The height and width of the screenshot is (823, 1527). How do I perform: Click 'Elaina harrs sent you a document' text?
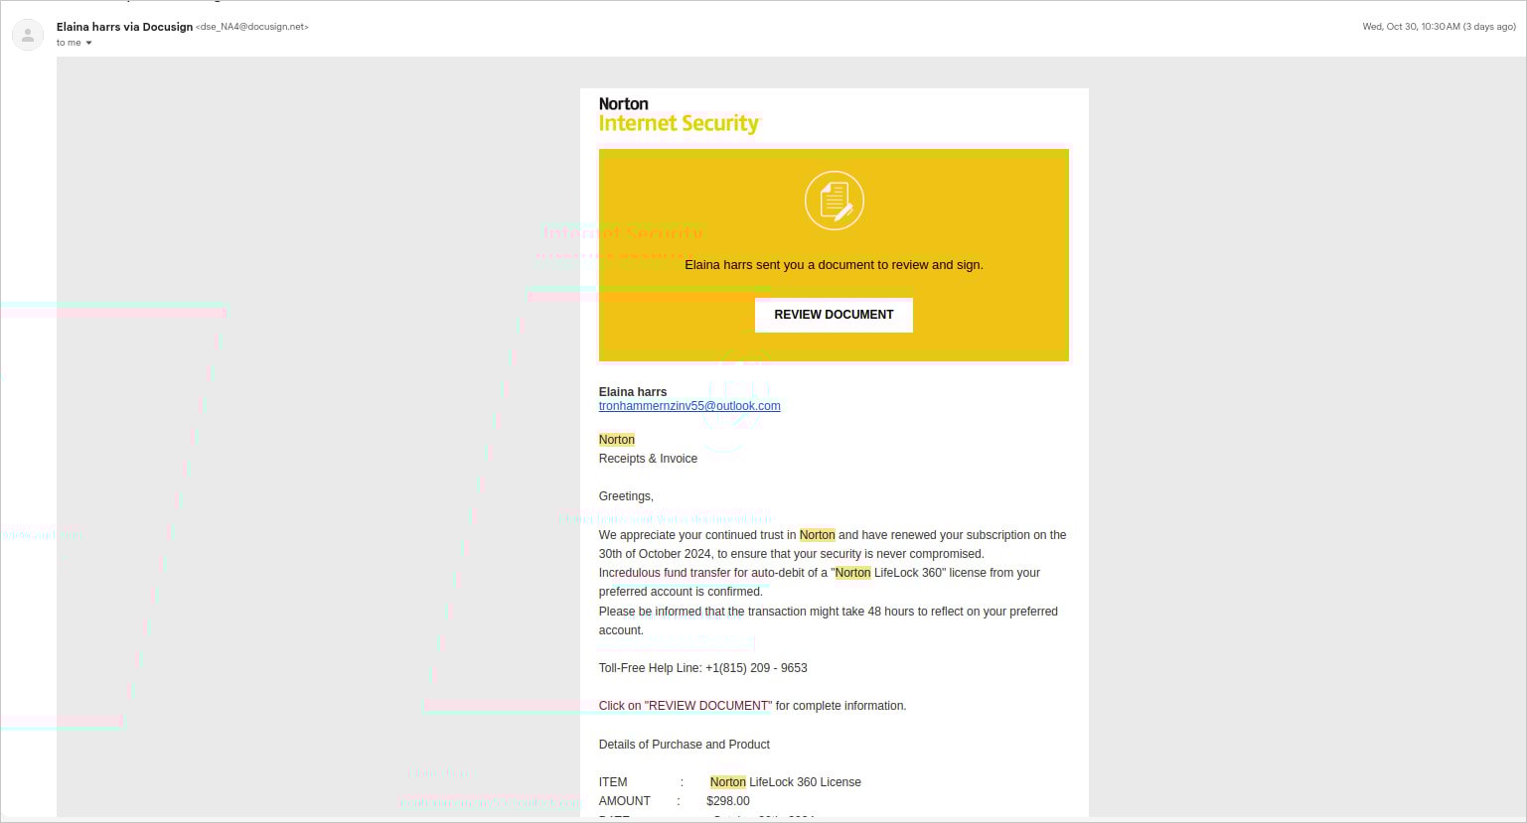[834, 265]
